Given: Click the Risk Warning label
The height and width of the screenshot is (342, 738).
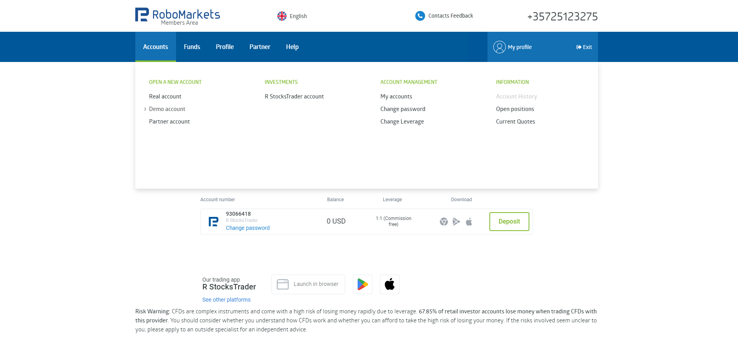Looking at the screenshot, I should [153, 311].
